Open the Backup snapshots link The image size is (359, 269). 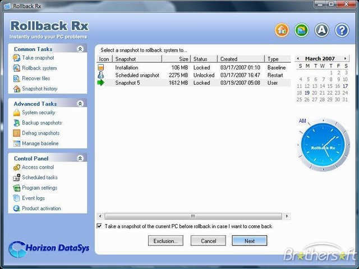point(42,123)
